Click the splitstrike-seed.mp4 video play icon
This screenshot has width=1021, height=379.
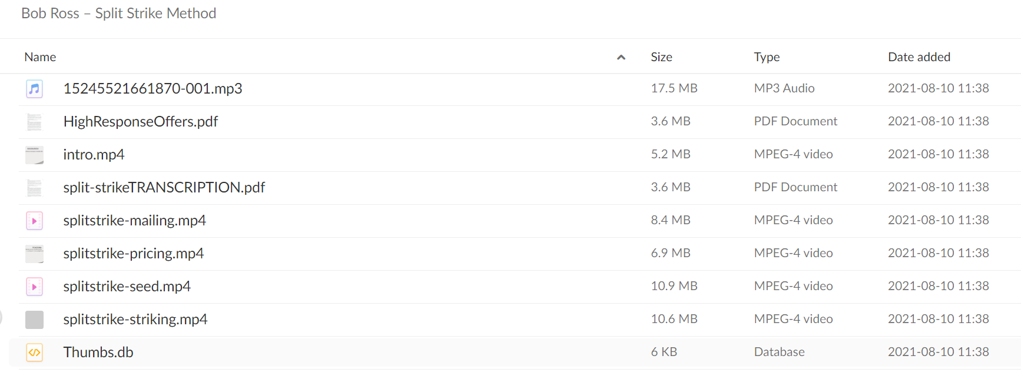pos(34,287)
